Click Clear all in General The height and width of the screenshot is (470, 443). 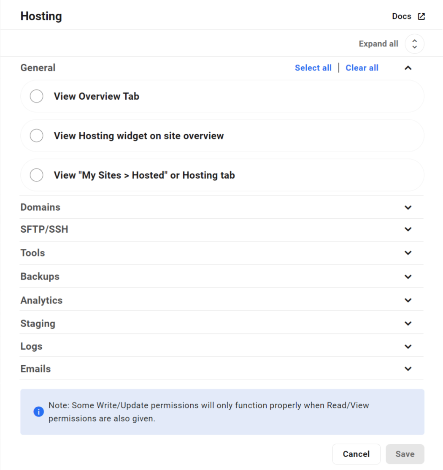click(x=362, y=68)
